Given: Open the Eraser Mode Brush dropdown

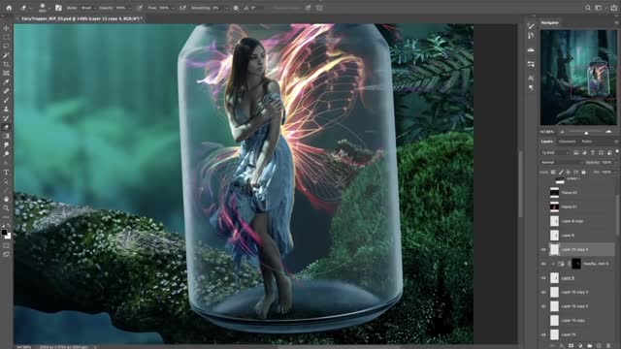Looking at the screenshot, I should click(88, 8).
